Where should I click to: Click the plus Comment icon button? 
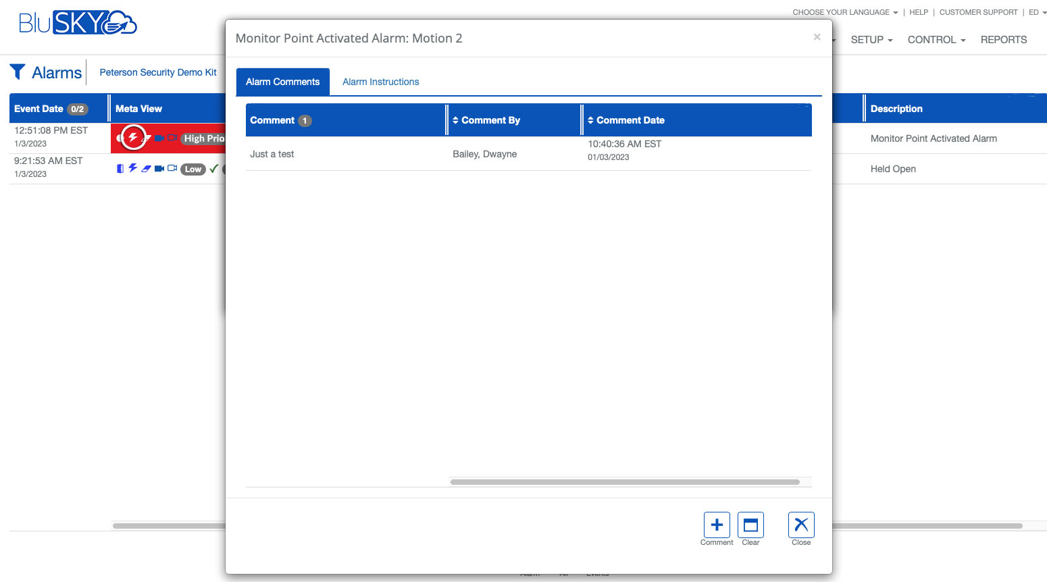717,525
